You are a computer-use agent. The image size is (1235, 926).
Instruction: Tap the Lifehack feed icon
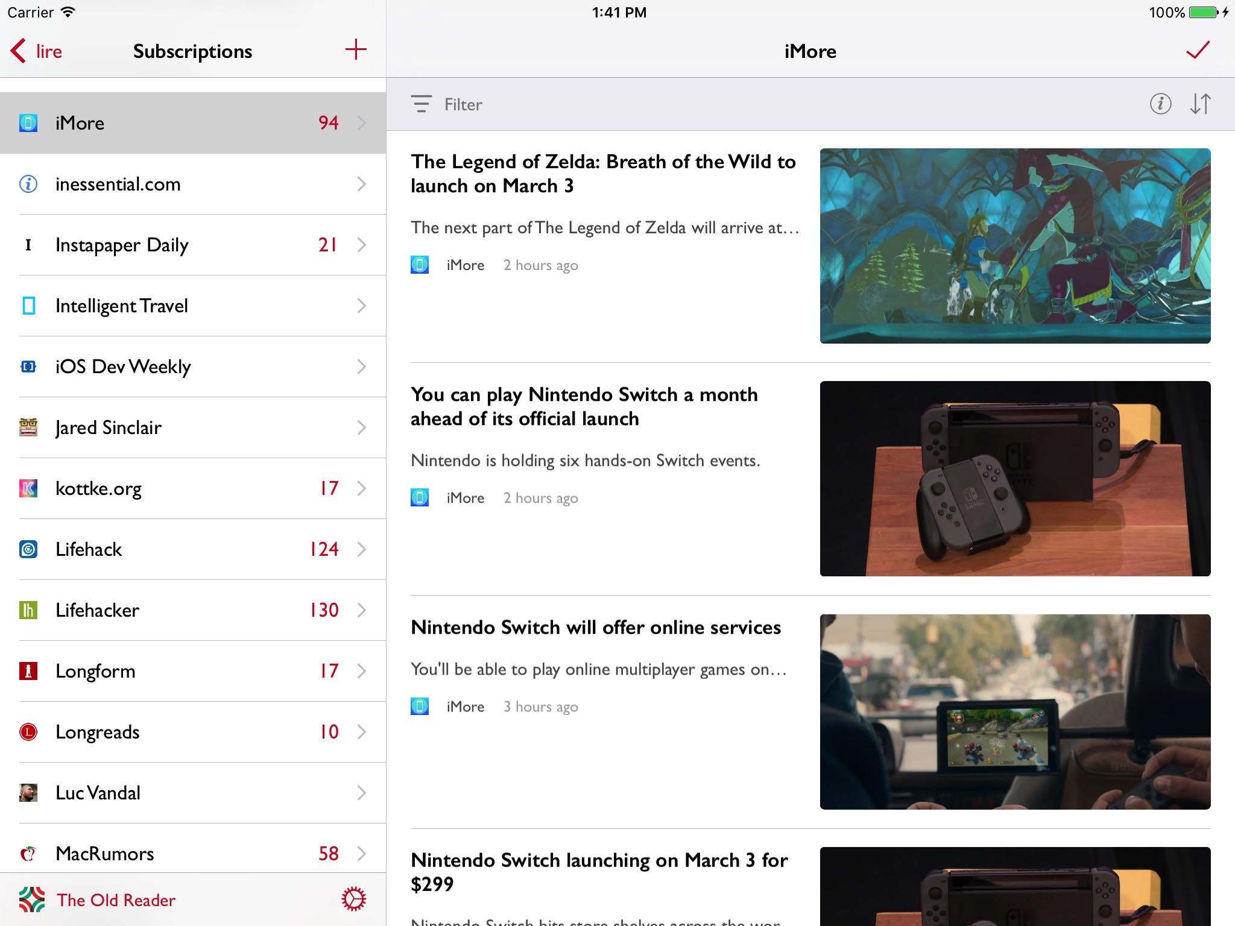[x=28, y=549]
